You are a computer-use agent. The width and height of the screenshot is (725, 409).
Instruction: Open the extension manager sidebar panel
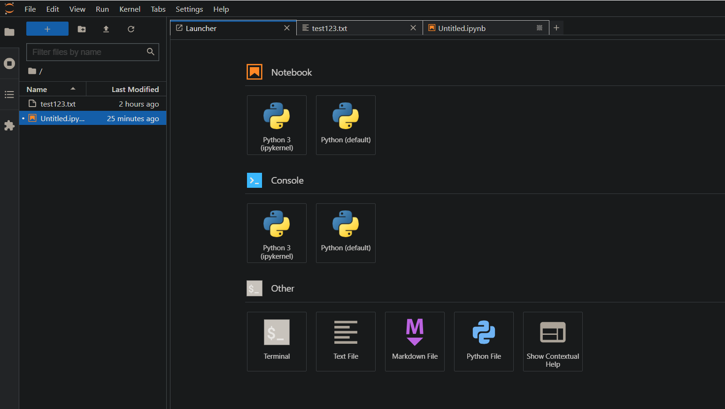pos(9,125)
